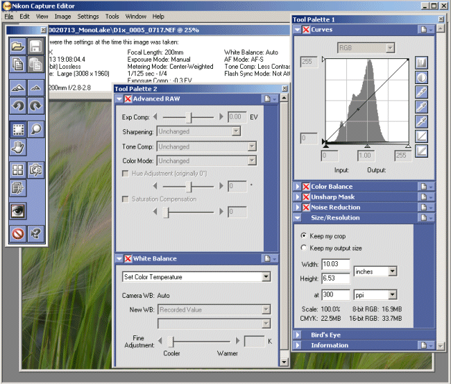451x384 pixels.
Task: Check the Hue Adjustment checkbox
Action: pyautogui.click(x=126, y=174)
